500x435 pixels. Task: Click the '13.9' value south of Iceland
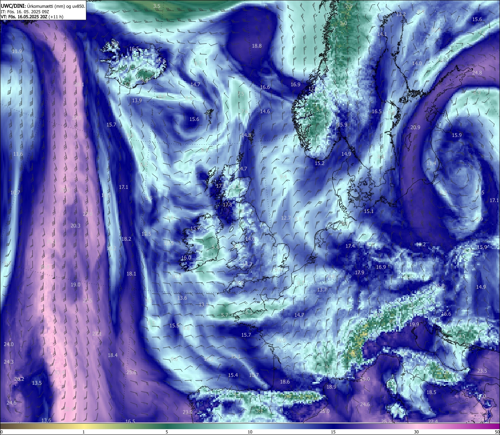137,100
